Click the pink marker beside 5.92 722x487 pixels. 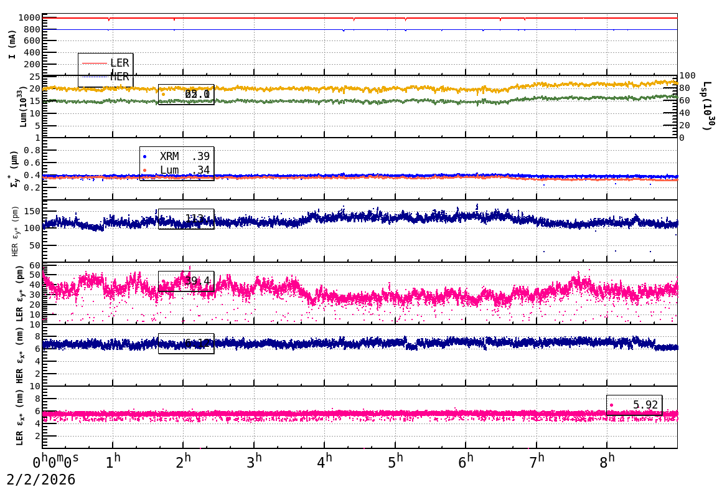click(611, 405)
